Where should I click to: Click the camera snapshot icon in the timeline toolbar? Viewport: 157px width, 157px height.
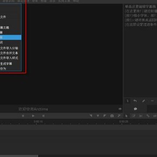pos(112,116)
